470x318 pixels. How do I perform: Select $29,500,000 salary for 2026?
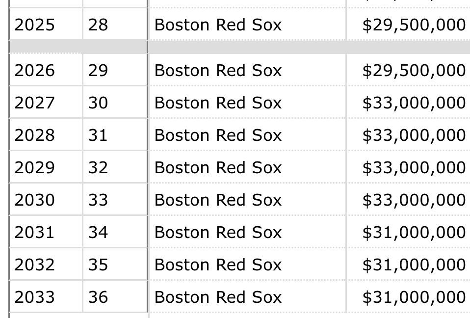pos(414,71)
